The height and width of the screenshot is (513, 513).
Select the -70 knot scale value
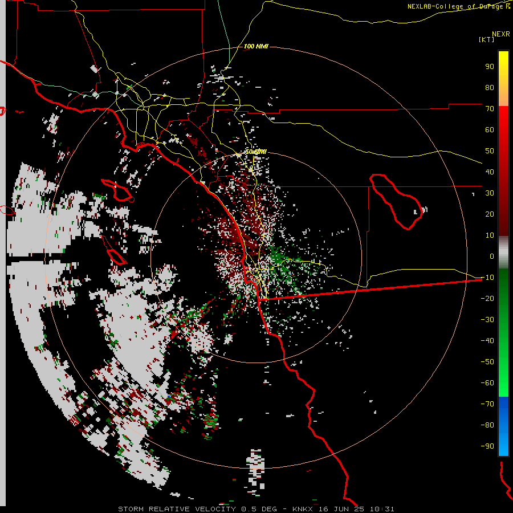[x=487, y=404]
